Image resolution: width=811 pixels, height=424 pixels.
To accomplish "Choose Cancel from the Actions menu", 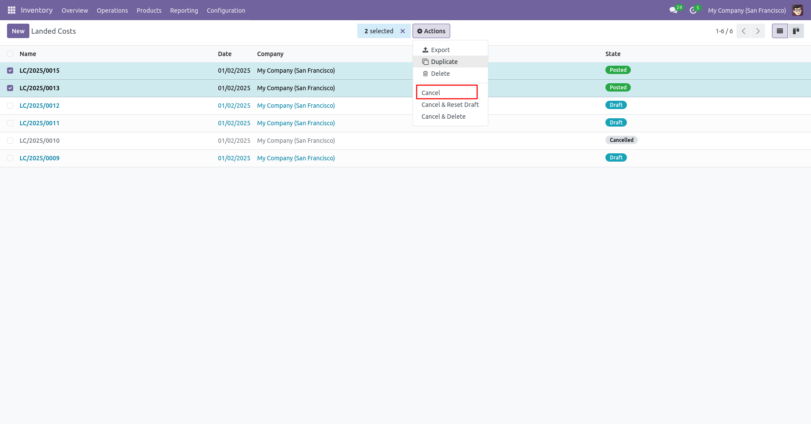I will [x=450, y=93].
